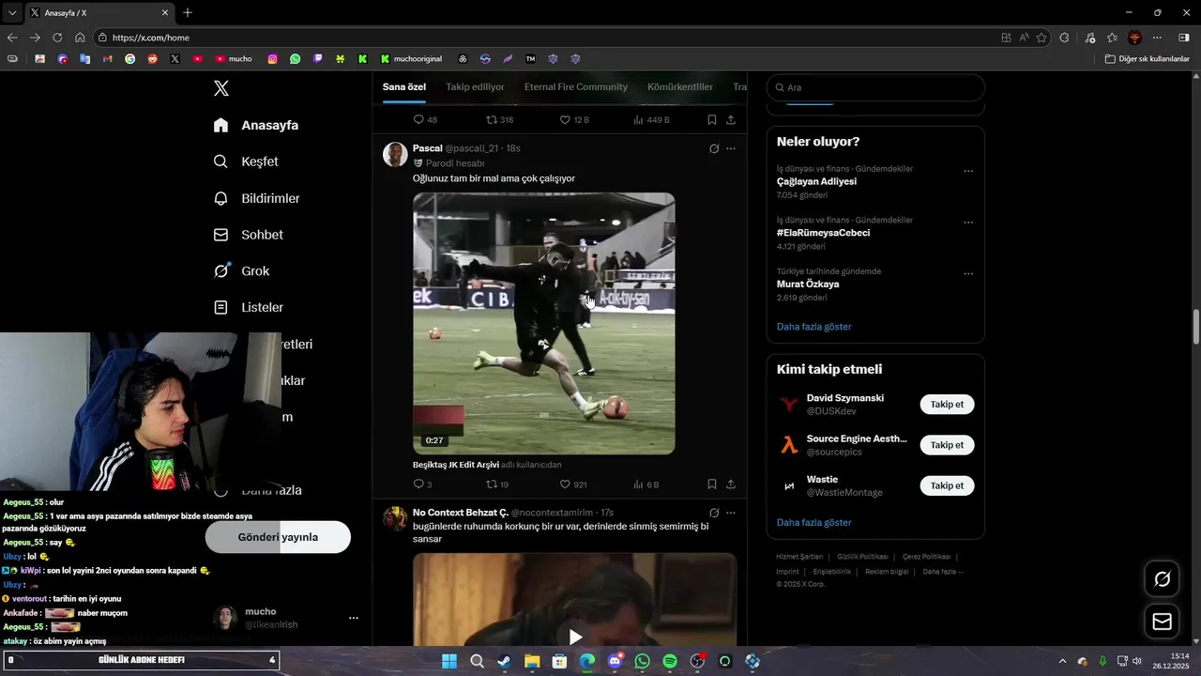Screen dimensions: 1201x676
Task: Open floating messages envelope button
Action: pyautogui.click(x=1162, y=622)
